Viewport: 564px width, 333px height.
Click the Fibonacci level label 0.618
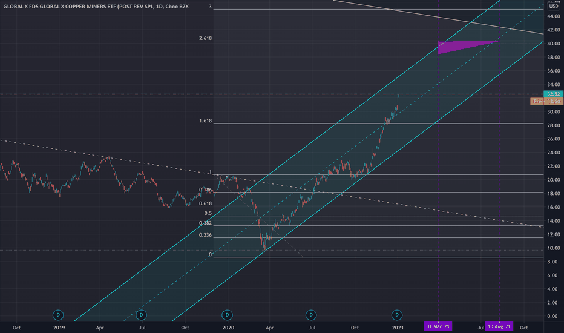tap(205, 203)
